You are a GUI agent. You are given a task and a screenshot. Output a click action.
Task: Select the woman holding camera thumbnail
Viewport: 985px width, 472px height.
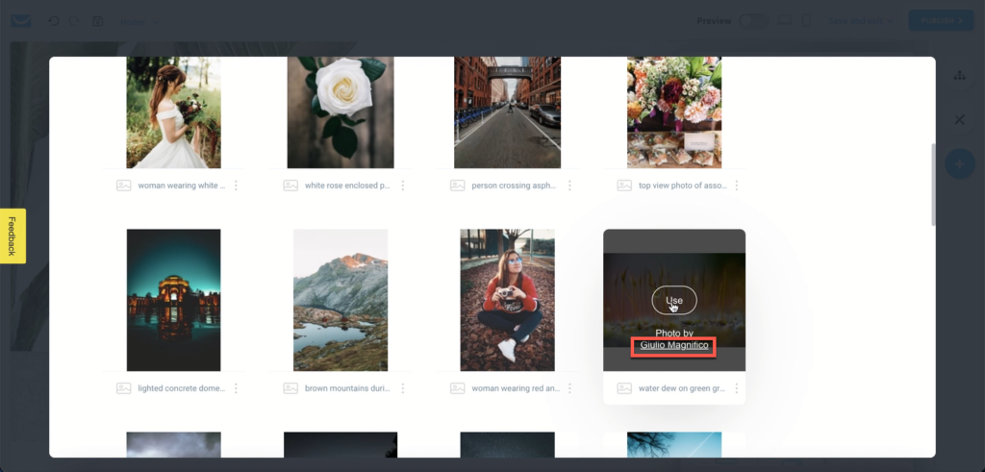(x=508, y=300)
